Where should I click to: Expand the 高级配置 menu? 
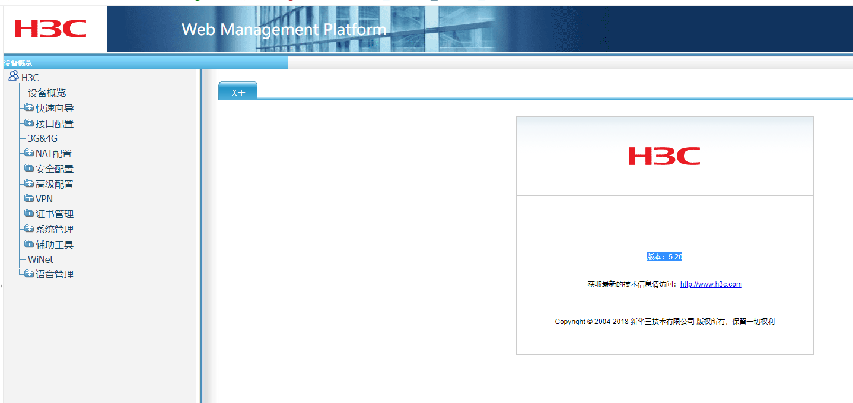click(55, 184)
